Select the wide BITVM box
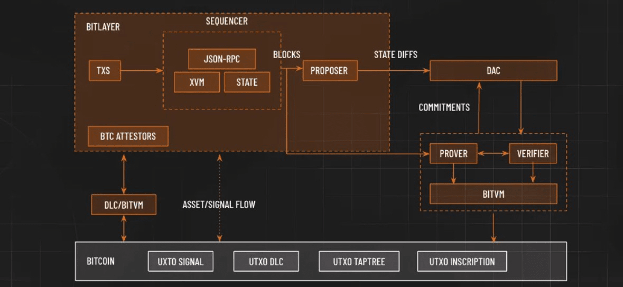Image resolution: width=623 pixels, height=287 pixels. pyautogui.click(x=493, y=194)
